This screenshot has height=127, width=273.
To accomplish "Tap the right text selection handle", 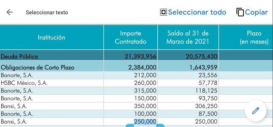I will [160, 125].
